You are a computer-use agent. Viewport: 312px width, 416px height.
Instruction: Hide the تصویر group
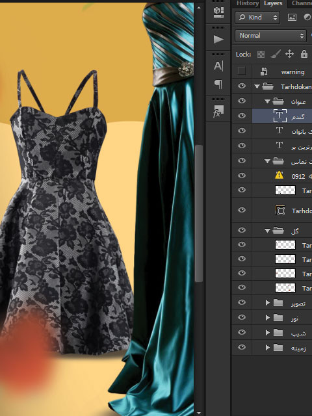tap(241, 302)
